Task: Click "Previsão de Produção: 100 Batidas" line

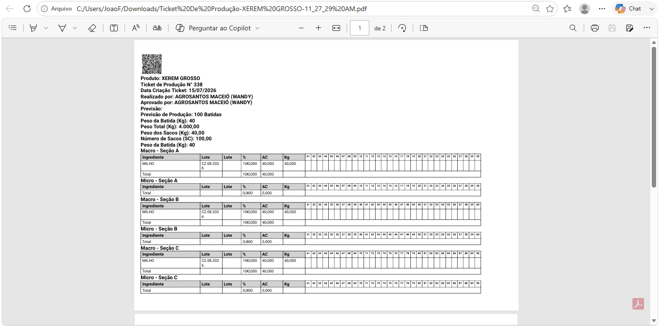Action: 181,115
